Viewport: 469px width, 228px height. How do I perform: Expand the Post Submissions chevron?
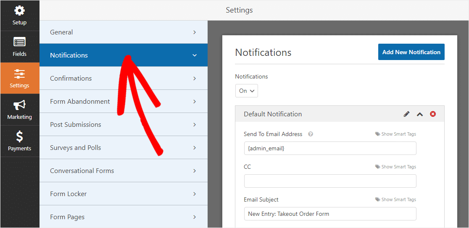pos(195,125)
